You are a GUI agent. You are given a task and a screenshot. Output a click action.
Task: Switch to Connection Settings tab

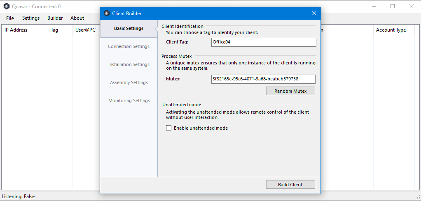coord(129,46)
